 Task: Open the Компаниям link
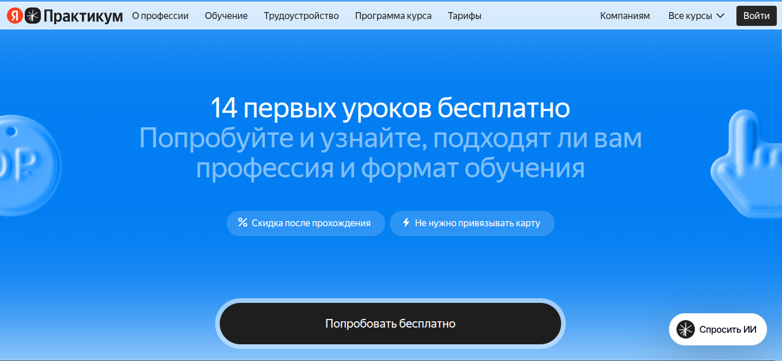[x=625, y=16]
